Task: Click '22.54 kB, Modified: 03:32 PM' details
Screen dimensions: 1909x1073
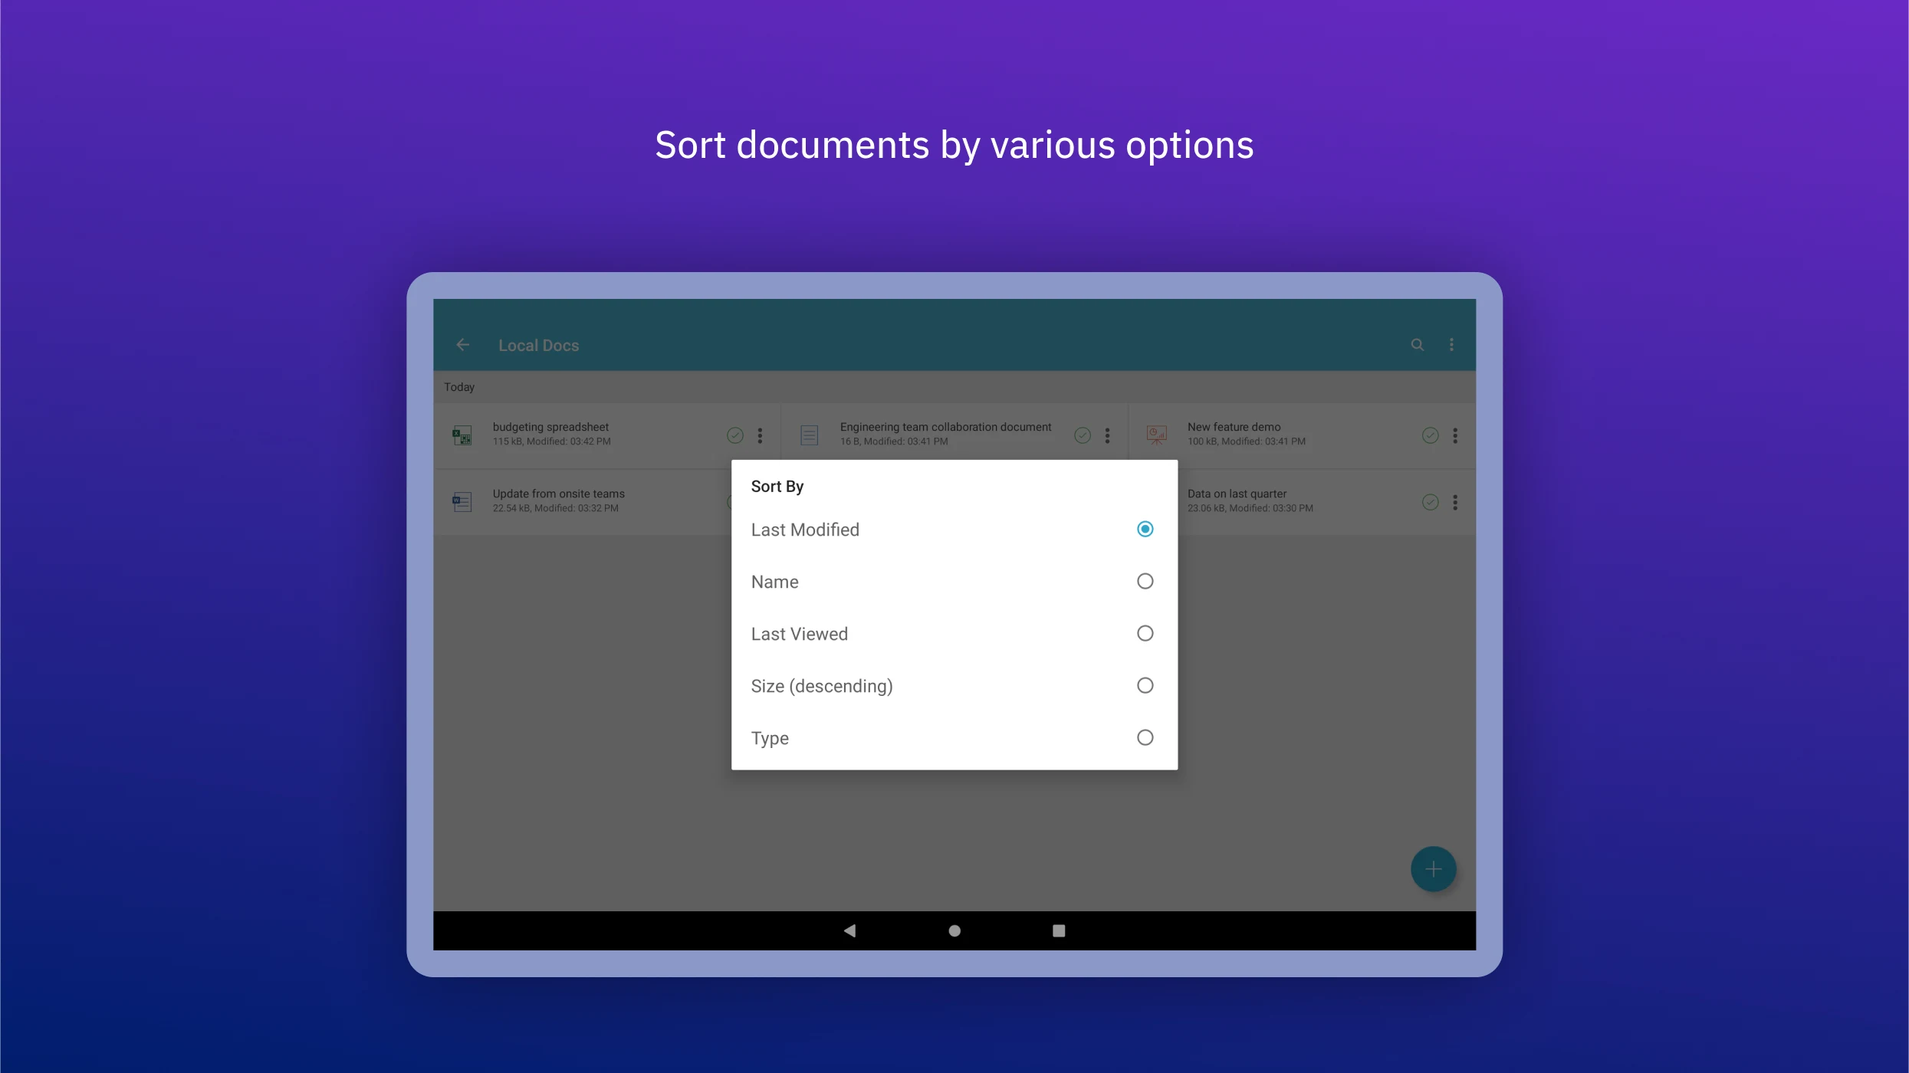Action: pyautogui.click(x=555, y=508)
